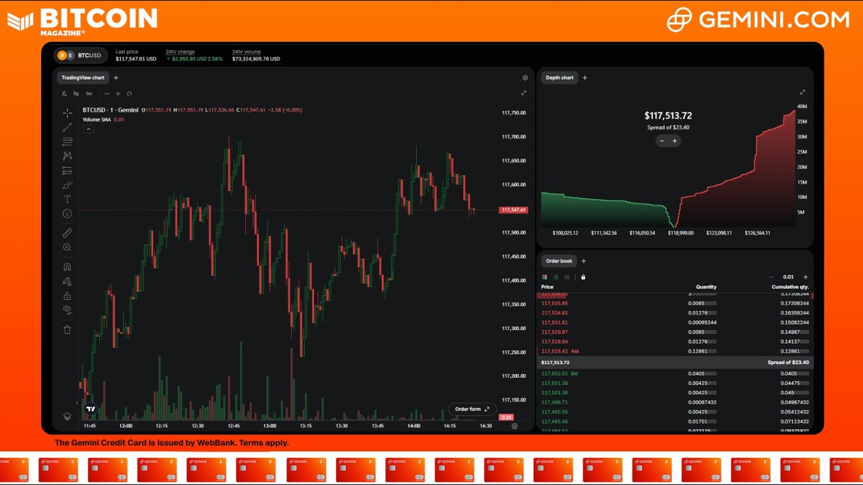Select the trend line drawing tool
The height and width of the screenshot is (485, 863).
pos(67,127)
